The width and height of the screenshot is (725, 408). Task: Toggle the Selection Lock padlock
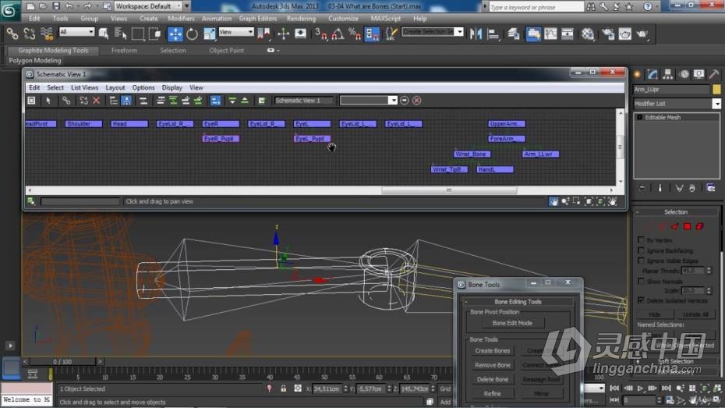[x=284, y=388]
